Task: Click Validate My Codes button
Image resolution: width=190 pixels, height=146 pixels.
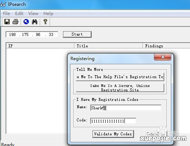Action: [x=113, y=134]
